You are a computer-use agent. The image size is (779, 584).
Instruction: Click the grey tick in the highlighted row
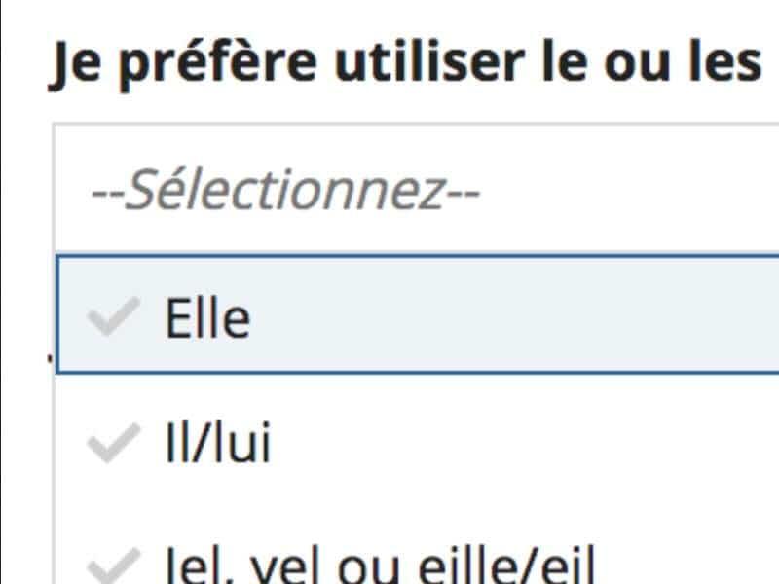(114, 318)
